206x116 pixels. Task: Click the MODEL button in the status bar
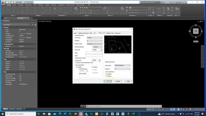pyautogui.click(x=149, y=109)
